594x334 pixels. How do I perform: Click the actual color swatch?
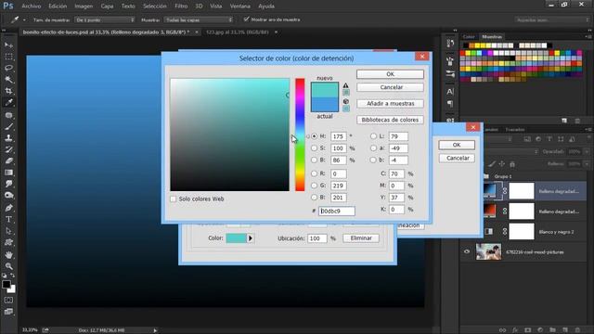(x=325, y=105)
